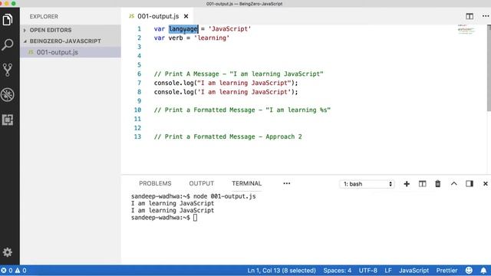Switch to the PROBLEMS panel tab

click(x=155, y=183)
